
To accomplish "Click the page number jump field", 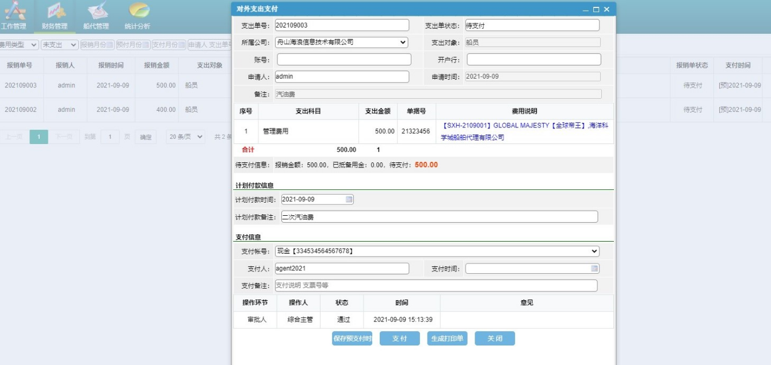I will point(110,137).
